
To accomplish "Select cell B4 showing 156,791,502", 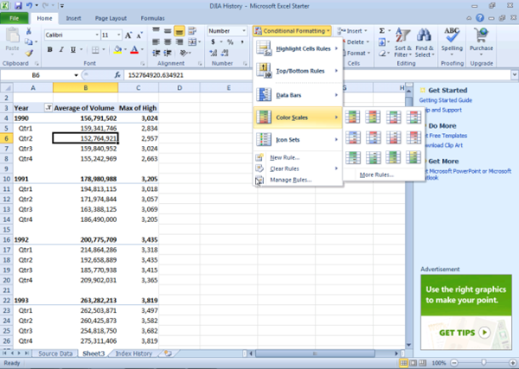I will pos(86,118).
